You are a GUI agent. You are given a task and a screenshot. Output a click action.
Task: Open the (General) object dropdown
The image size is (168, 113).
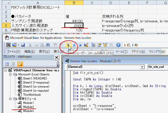coord(142,67)
